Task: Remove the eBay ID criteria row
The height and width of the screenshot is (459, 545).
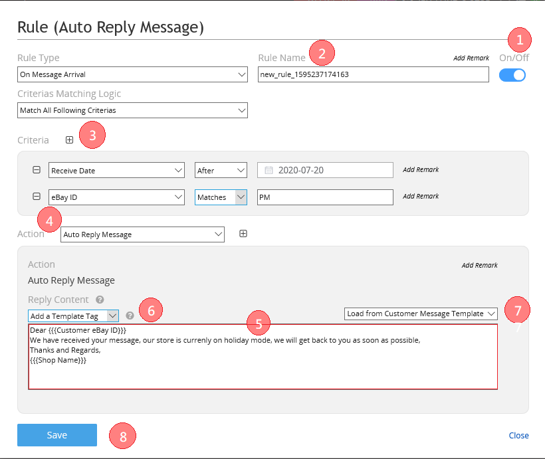Action: coord(37,197)
